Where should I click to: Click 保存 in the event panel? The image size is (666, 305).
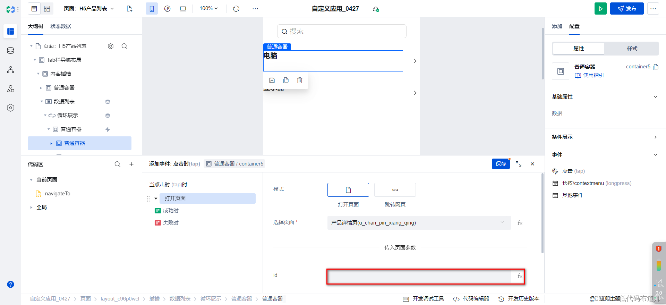[501, 164]
